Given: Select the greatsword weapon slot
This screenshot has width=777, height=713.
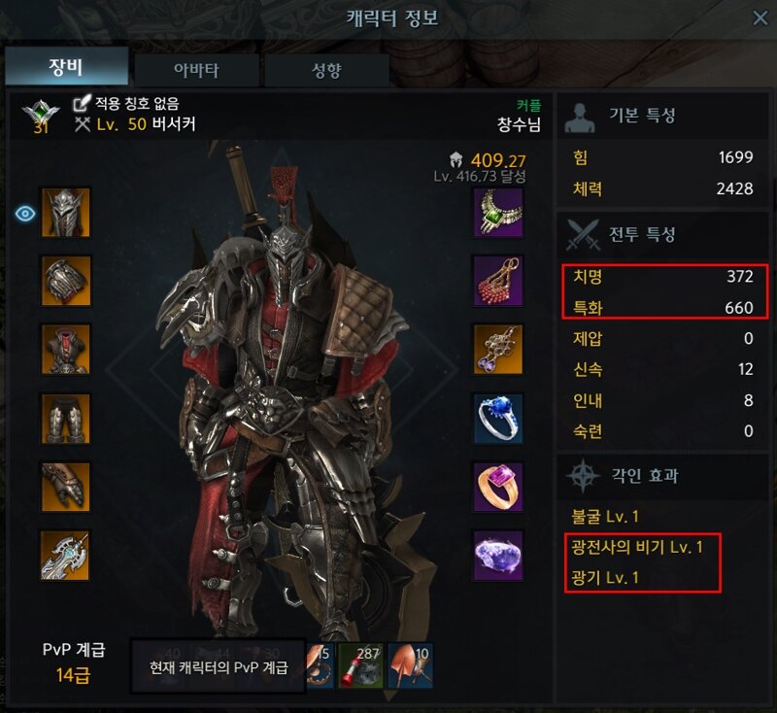Looking at the screenshot, I should coord(65,556).
